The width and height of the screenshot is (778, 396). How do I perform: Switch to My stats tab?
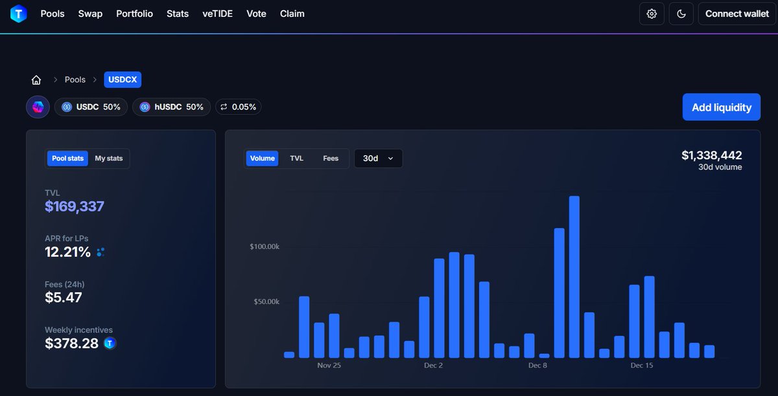108,159
